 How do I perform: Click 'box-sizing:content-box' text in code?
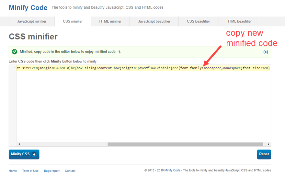tap(98, 68)
